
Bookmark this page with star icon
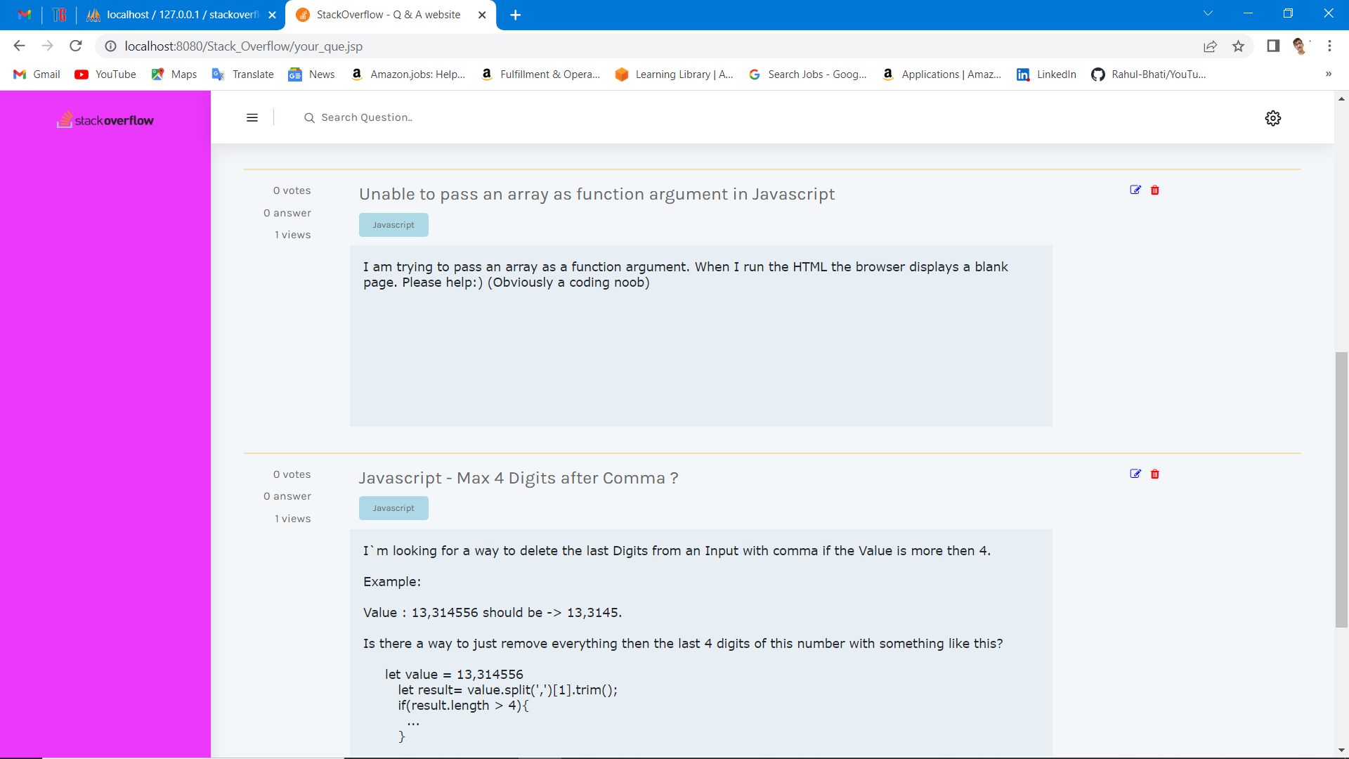(1238, 46)
